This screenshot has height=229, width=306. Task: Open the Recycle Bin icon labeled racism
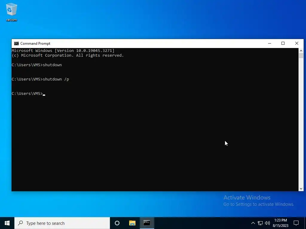click(12, 12)
